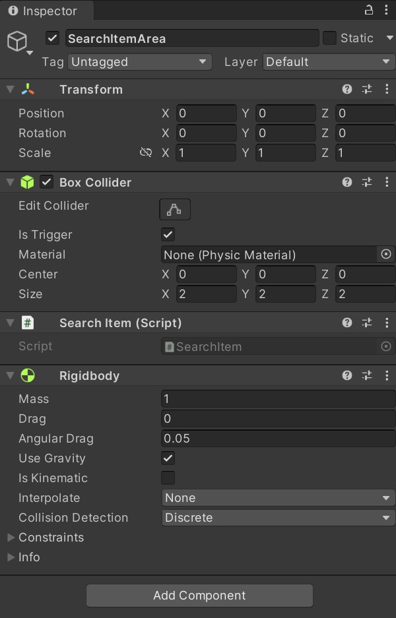Viewport: 396px width, 618px height.
Task: Open Physic Material object picker
Action: point(387,255)
